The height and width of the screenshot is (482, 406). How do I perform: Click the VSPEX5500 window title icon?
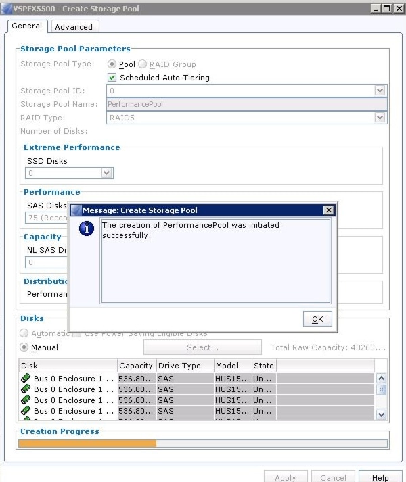point(7,7)
